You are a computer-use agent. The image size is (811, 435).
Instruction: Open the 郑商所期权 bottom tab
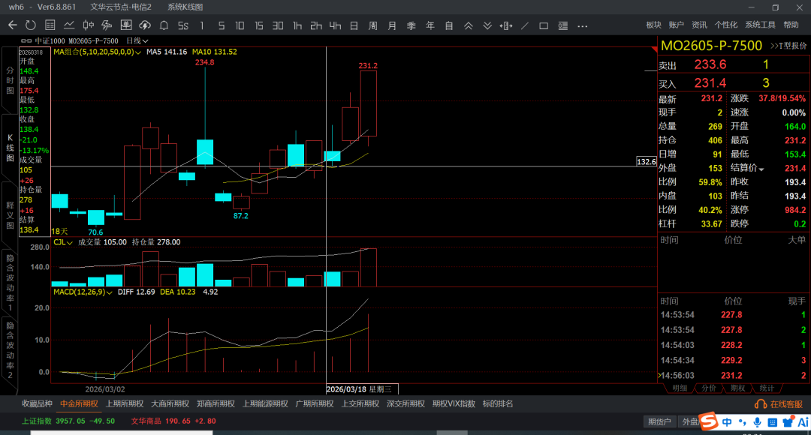pos(216,404)
